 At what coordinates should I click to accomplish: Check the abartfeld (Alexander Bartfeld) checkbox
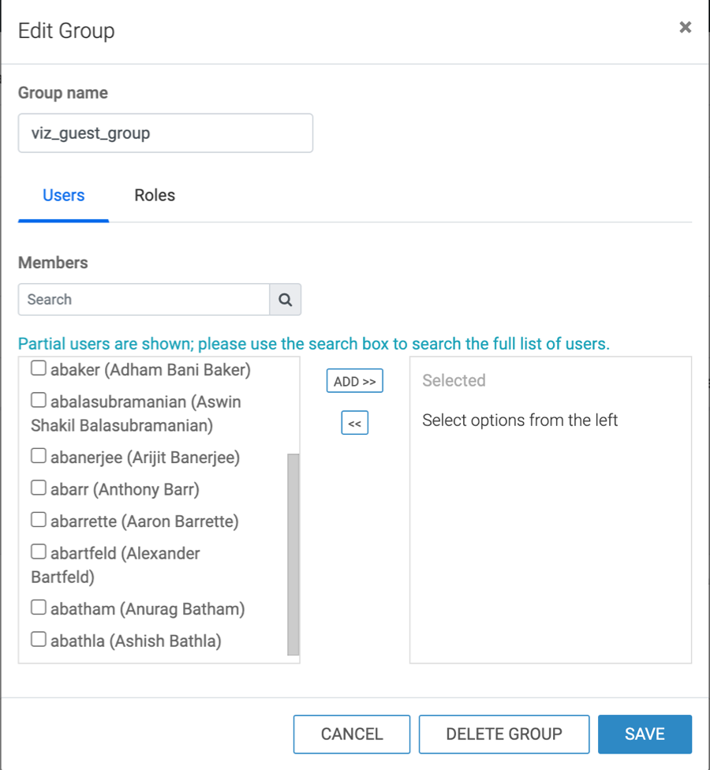point(39,551)
